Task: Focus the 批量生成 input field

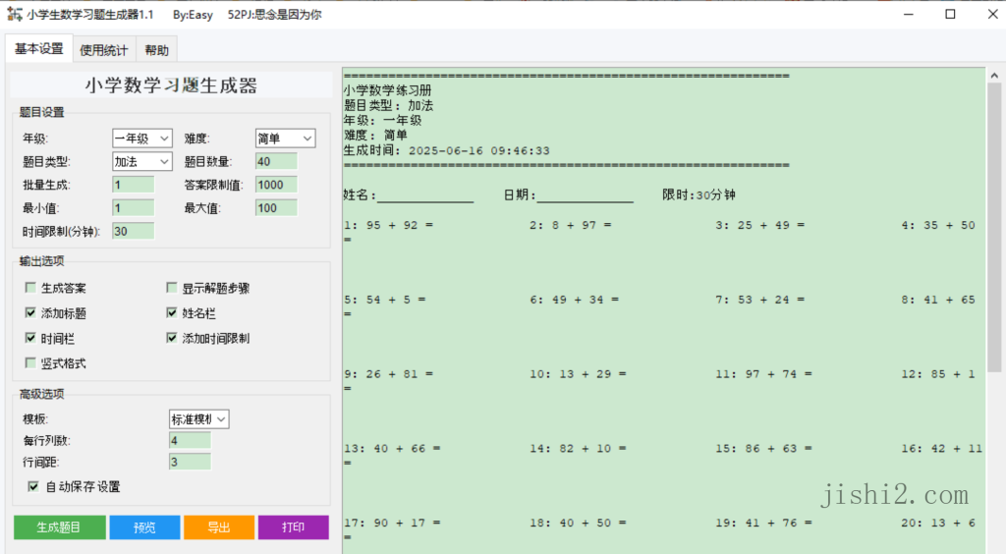Action: click(134, 185)
